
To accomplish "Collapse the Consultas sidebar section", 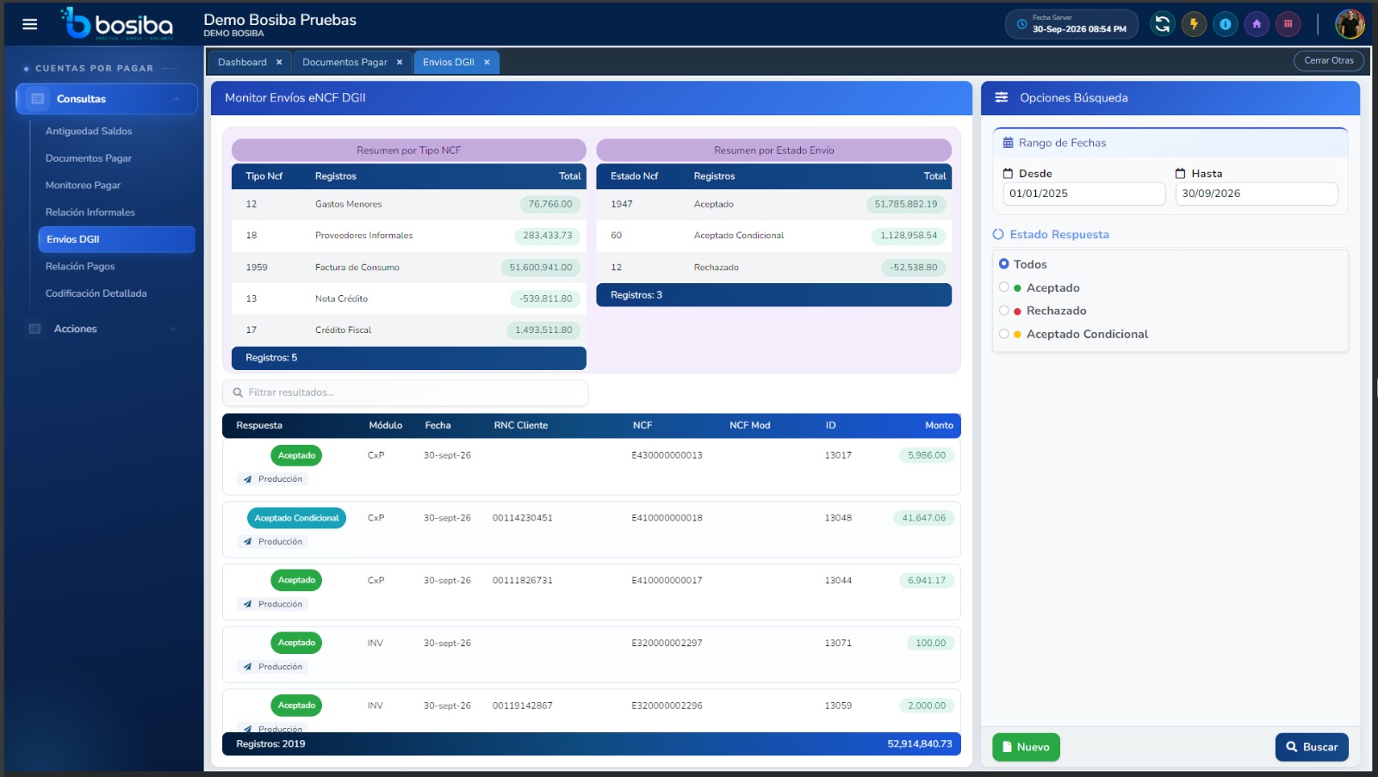I will click(107, 99).
